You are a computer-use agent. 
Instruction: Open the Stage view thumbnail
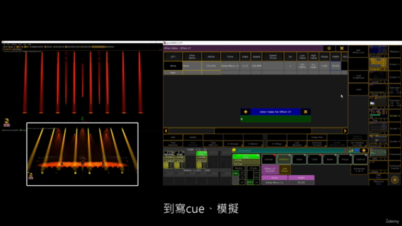[378, 90]
